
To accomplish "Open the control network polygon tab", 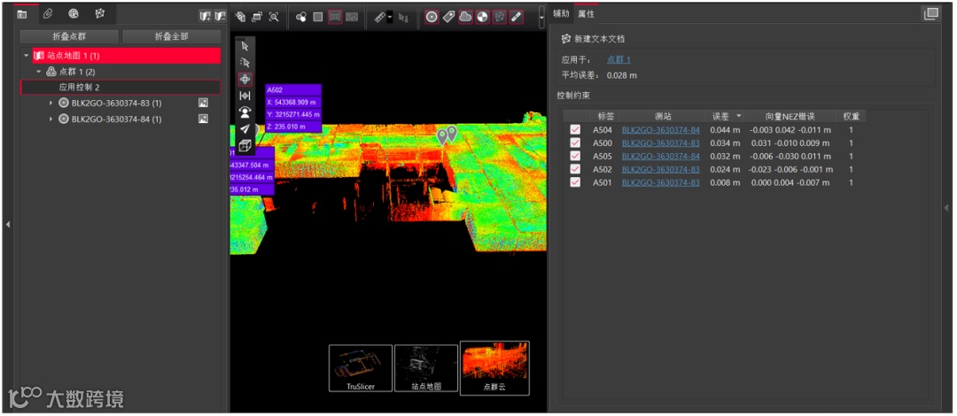I will click(99, 14).
